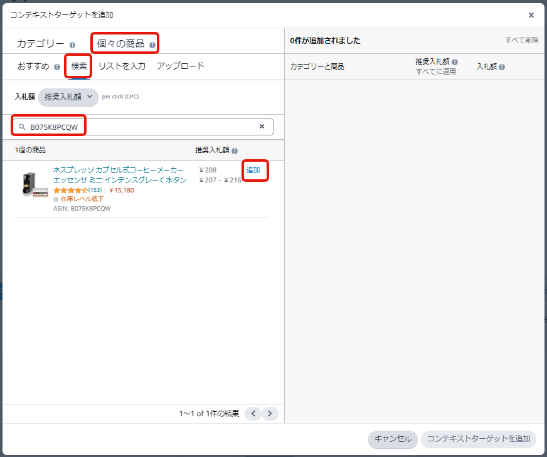
Task: Close the dialog with top-right X
Action: point(531,15)
